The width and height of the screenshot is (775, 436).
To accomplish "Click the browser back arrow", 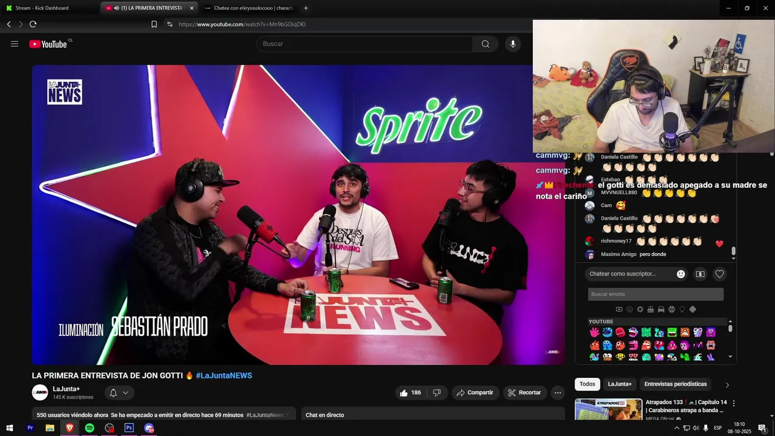I will pos(9,24).
